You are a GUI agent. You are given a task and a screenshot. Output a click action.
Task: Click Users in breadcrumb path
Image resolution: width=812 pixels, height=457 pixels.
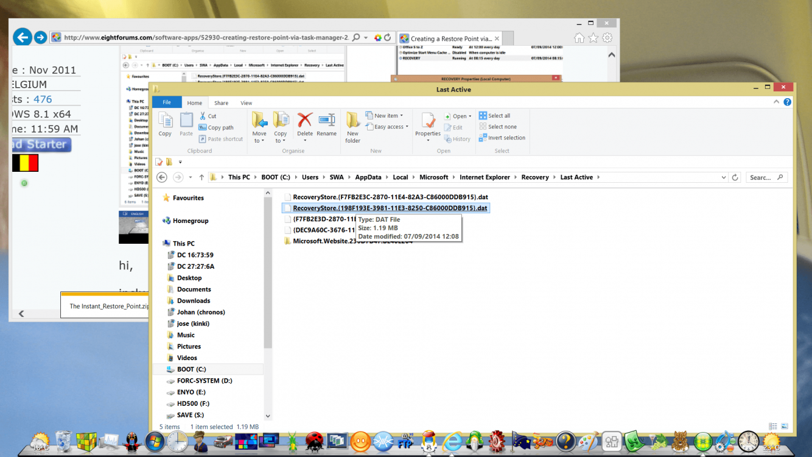coord(310,177)
